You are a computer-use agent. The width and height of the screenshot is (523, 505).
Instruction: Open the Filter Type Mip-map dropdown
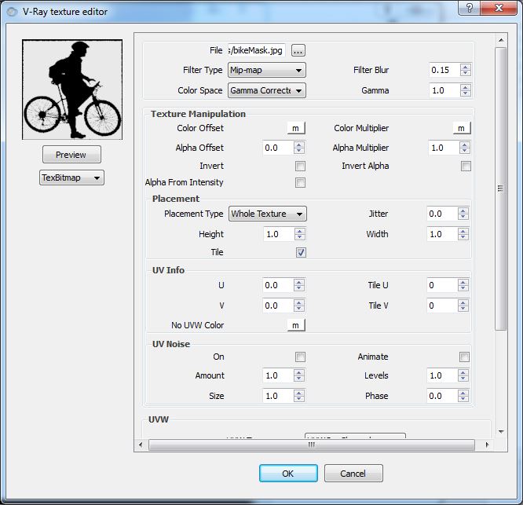pyautogui.click(x=267, y=70)
